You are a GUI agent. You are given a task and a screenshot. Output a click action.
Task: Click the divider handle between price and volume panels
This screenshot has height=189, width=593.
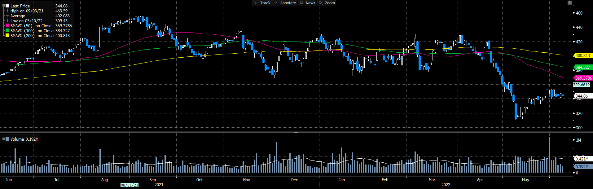296,132
